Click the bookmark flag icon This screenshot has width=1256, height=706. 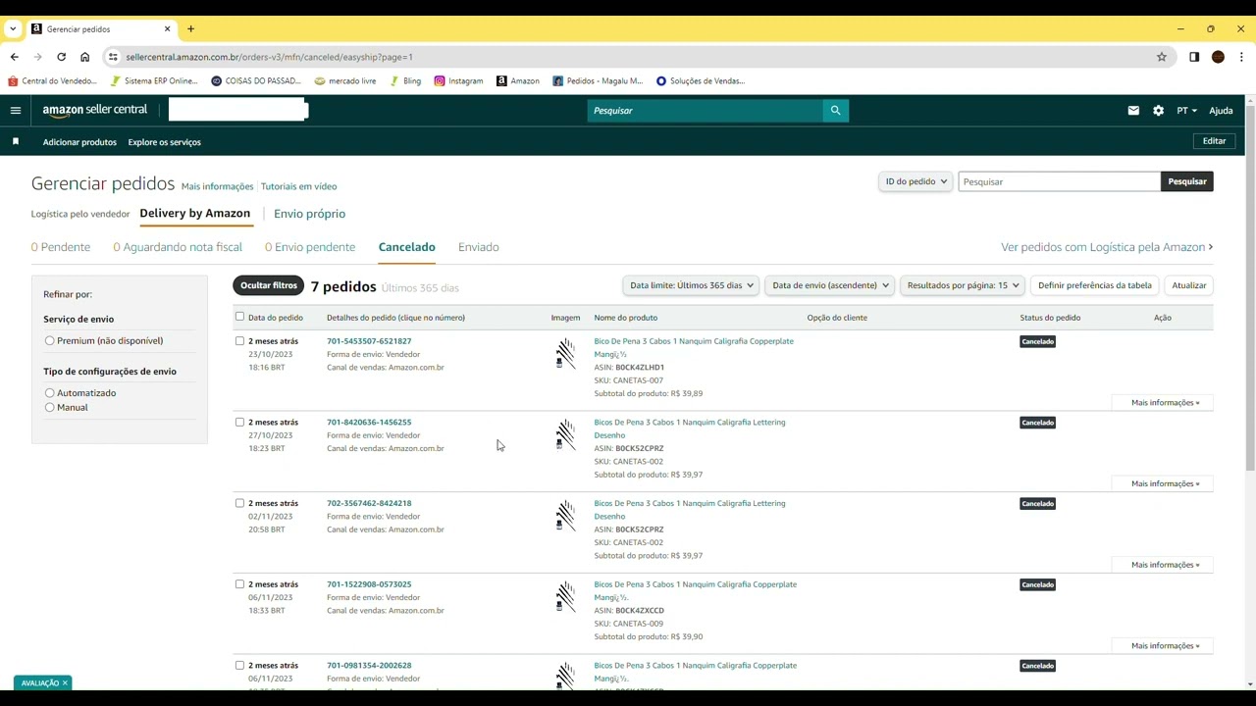16,142
